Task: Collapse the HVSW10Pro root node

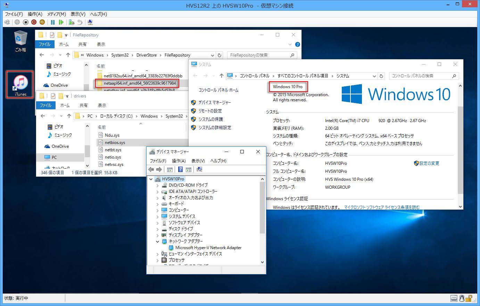Action: (x=151, y=179)
